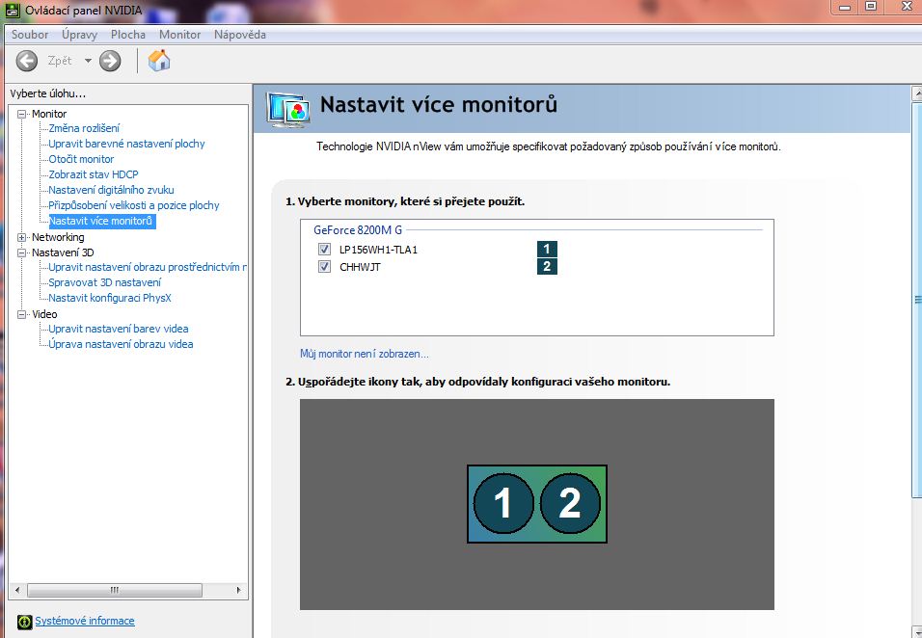Viewport: 922px width, 638px height.
Task: Click the System information icon
Action: click(25, 622)
